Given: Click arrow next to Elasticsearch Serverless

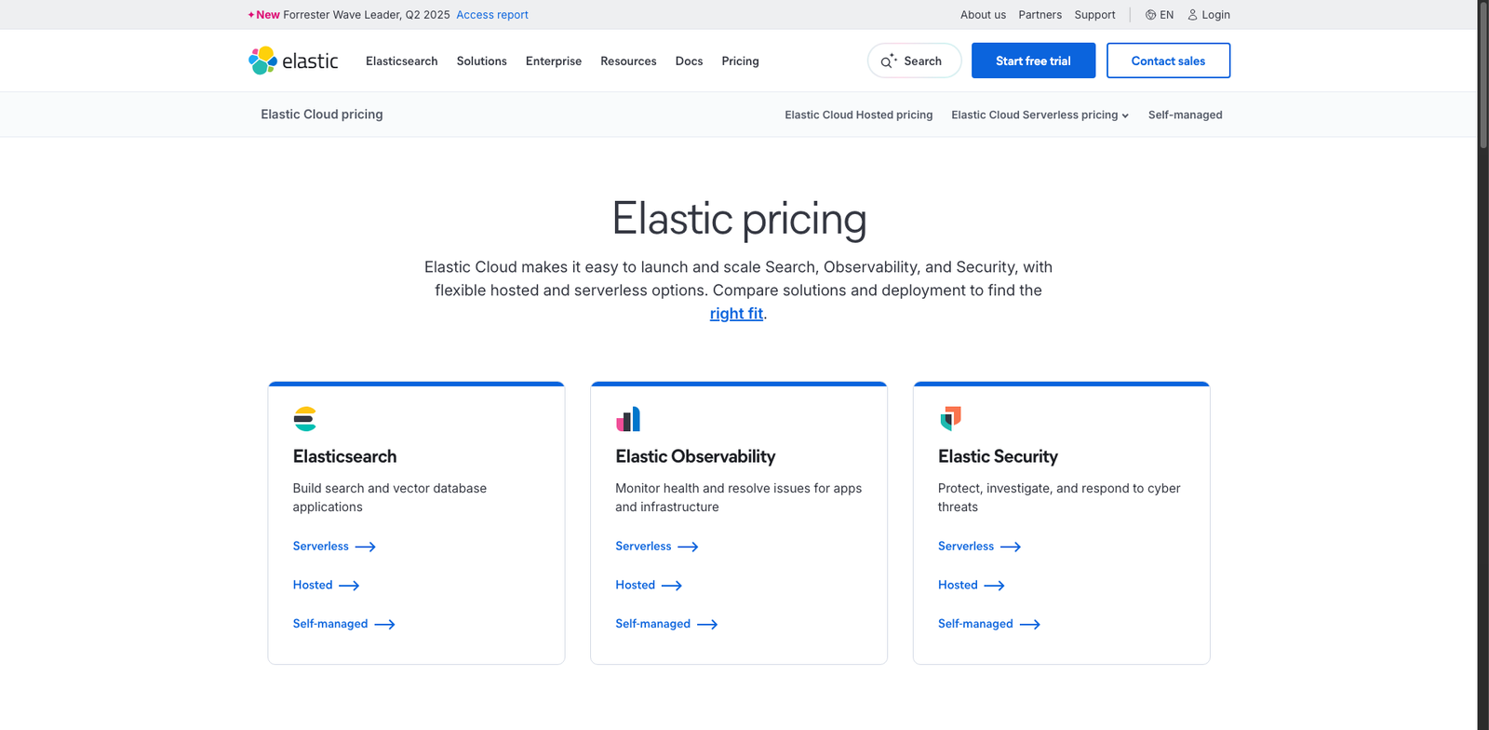Looking at the screenshot, I should coord(366,547).
